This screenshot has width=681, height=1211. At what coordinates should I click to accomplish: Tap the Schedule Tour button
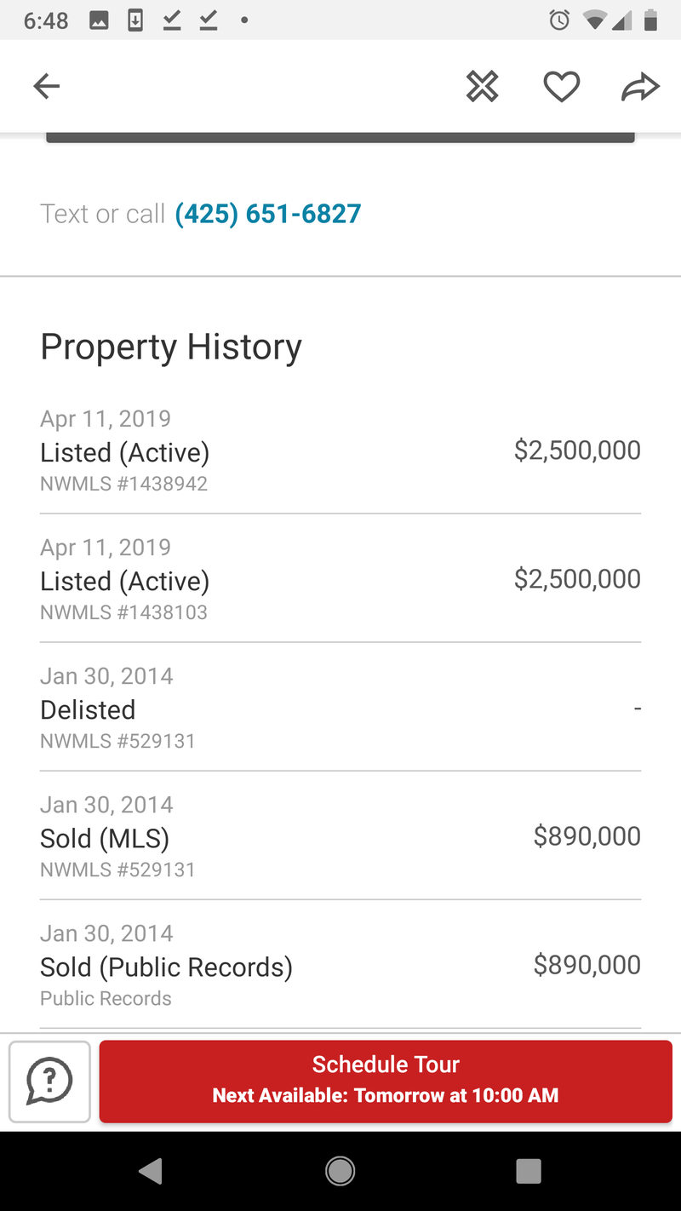[x=386, y=1082]
